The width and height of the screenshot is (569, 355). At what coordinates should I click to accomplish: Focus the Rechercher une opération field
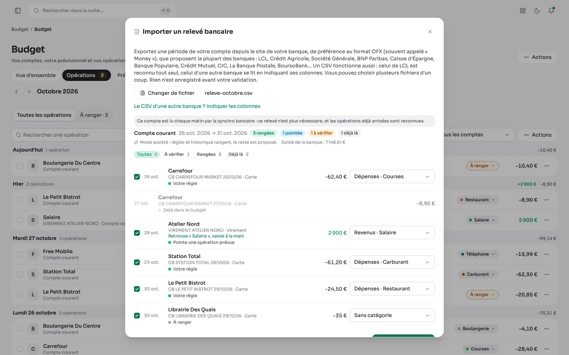click(68, 135)
